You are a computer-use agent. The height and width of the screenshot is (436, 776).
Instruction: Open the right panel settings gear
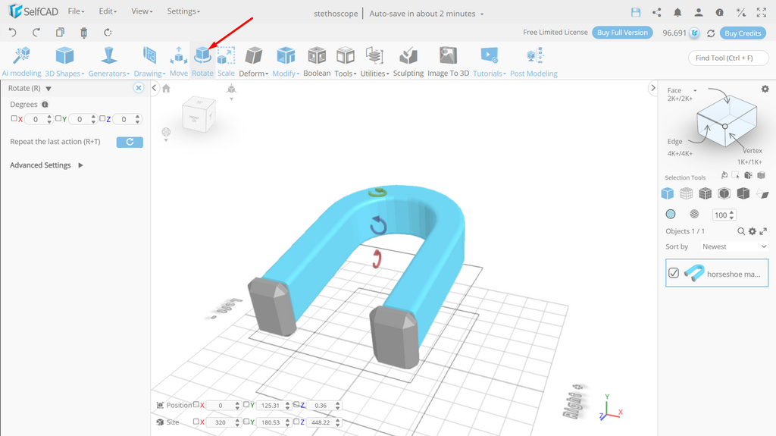pos(765,89)
